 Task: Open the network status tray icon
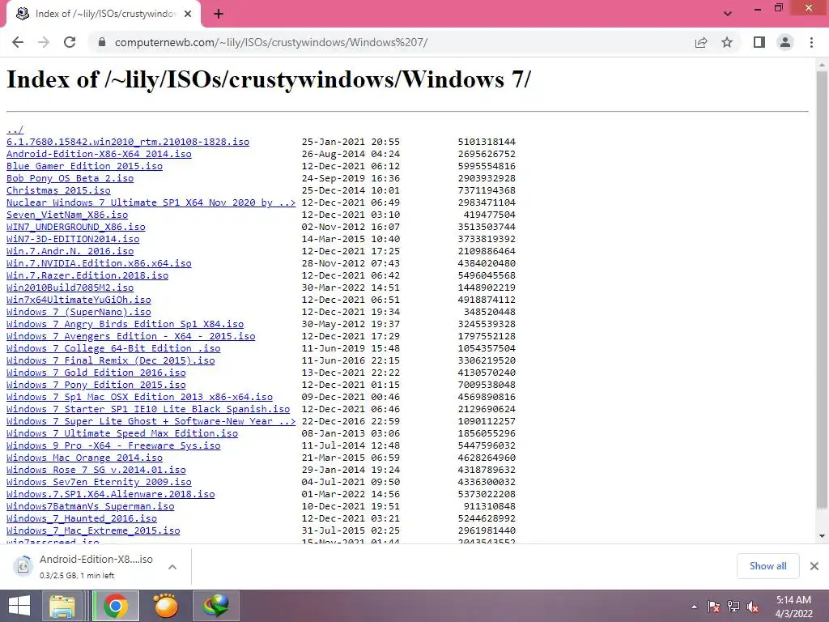[x=733, y=607]
